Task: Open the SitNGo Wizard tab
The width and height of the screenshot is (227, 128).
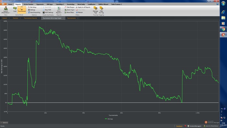Action: [x=103, y=4]
